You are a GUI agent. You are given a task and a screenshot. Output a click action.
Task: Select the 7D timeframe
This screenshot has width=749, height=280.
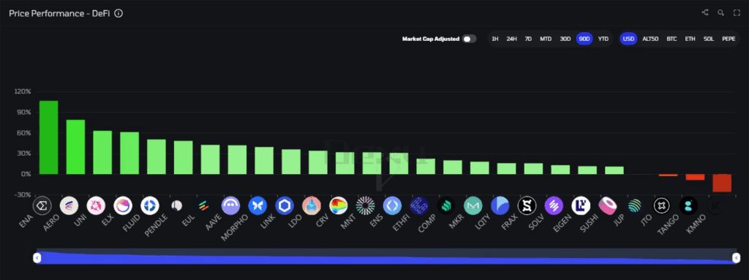coord(528,39)
